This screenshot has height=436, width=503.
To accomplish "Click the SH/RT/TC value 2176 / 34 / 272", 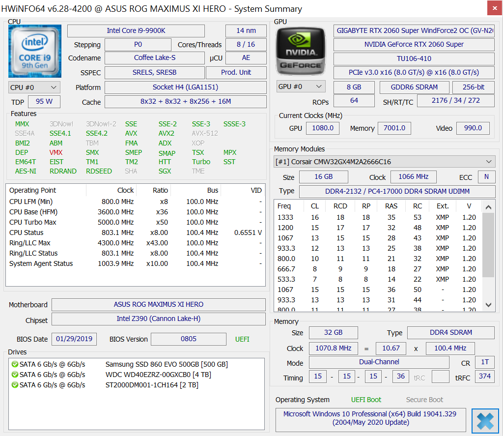I will (x=455, y=100).
